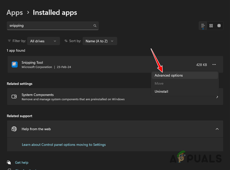230x170 pixels.
Task: Click the globe icon beside Help from the web
Action: [x=14, y=129]
